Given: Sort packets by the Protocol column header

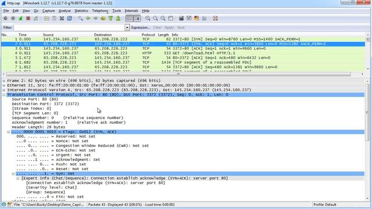Looking at the screenshot, I should pos(148,35).
